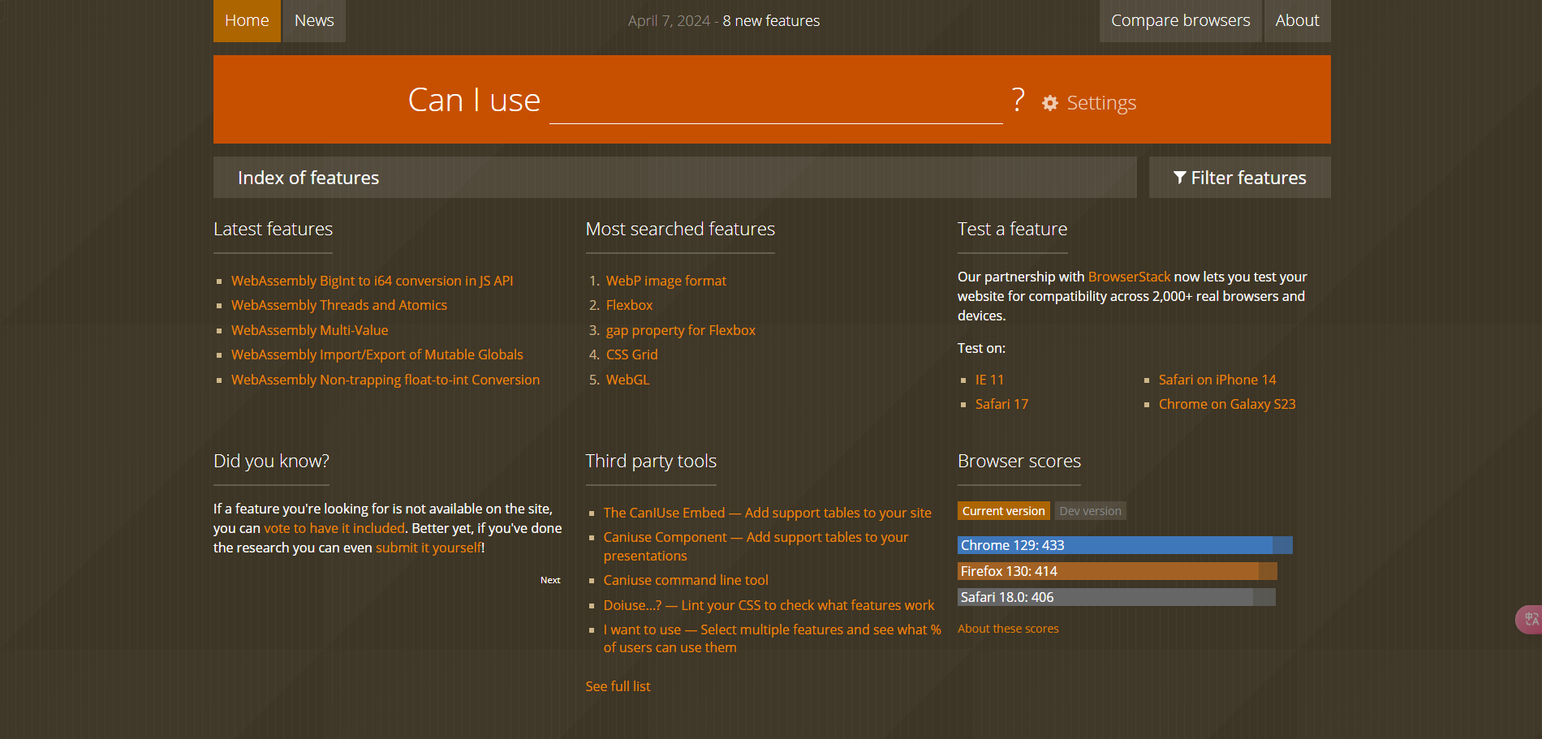Click the Firefox 130 score bar
This screenshot has height=739, width=1542.
coord(1118,571)
